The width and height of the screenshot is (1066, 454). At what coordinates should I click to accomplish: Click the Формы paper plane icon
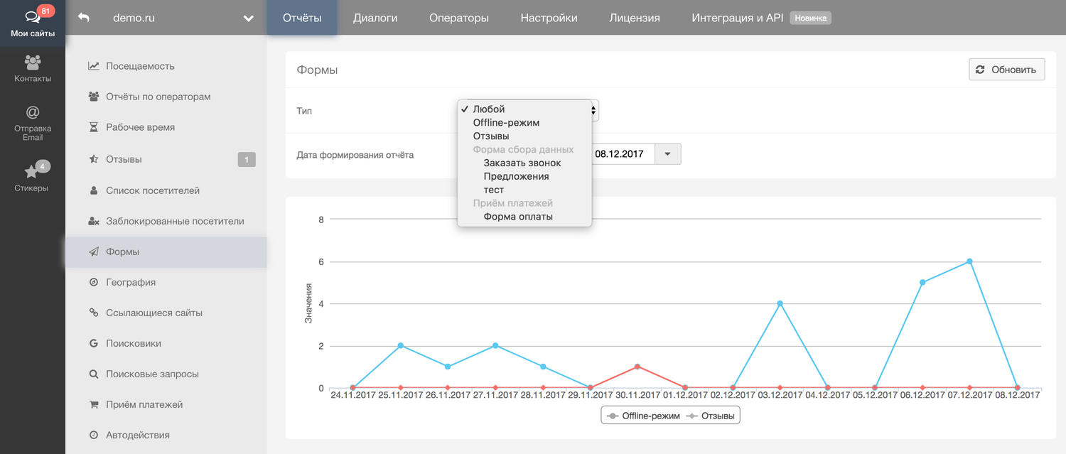pos(94,252)
